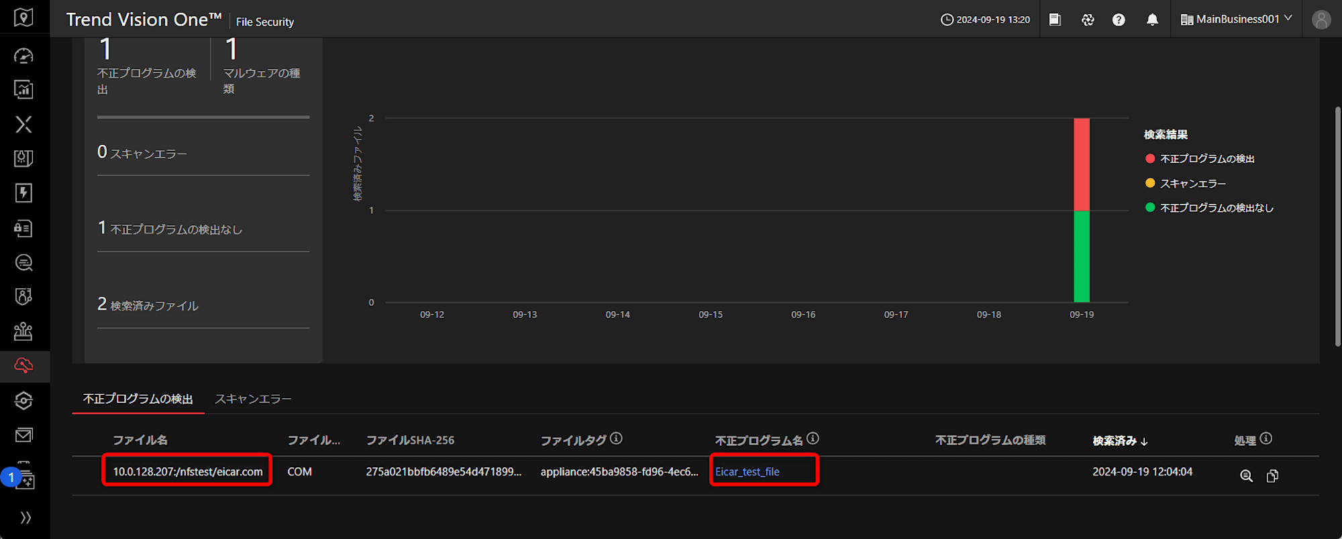Open the Eicar_test_file malware link
This screenshot has width=1342, height=539.
coord(747,471)
